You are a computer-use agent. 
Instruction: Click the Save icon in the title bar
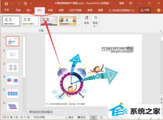[6, 4]
